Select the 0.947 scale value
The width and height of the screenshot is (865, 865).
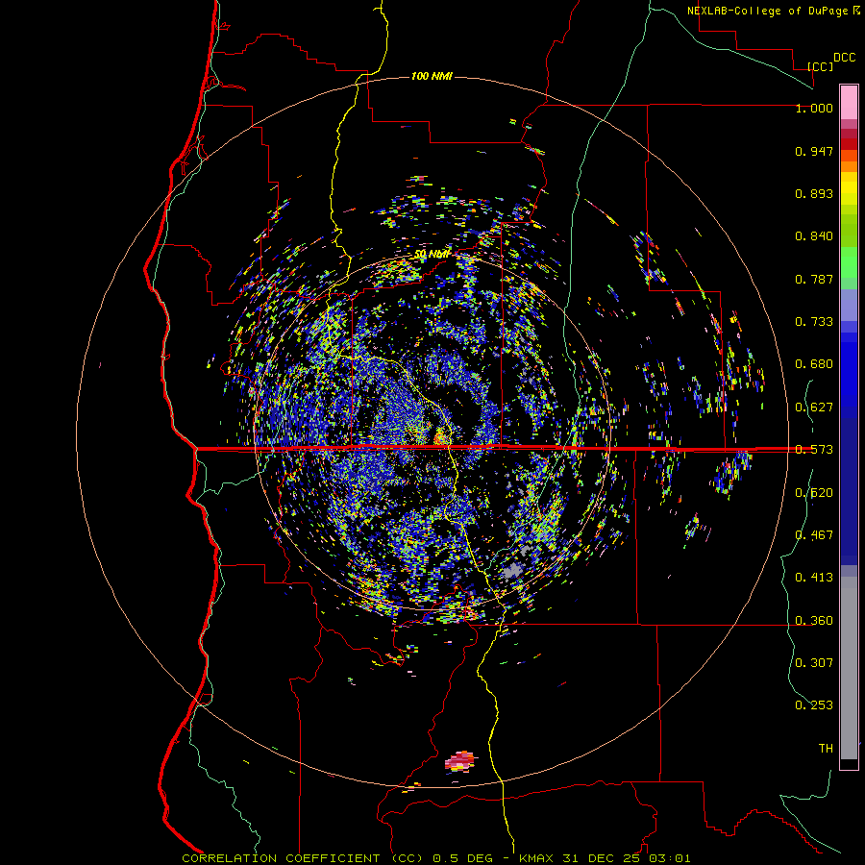pos(814,151)
